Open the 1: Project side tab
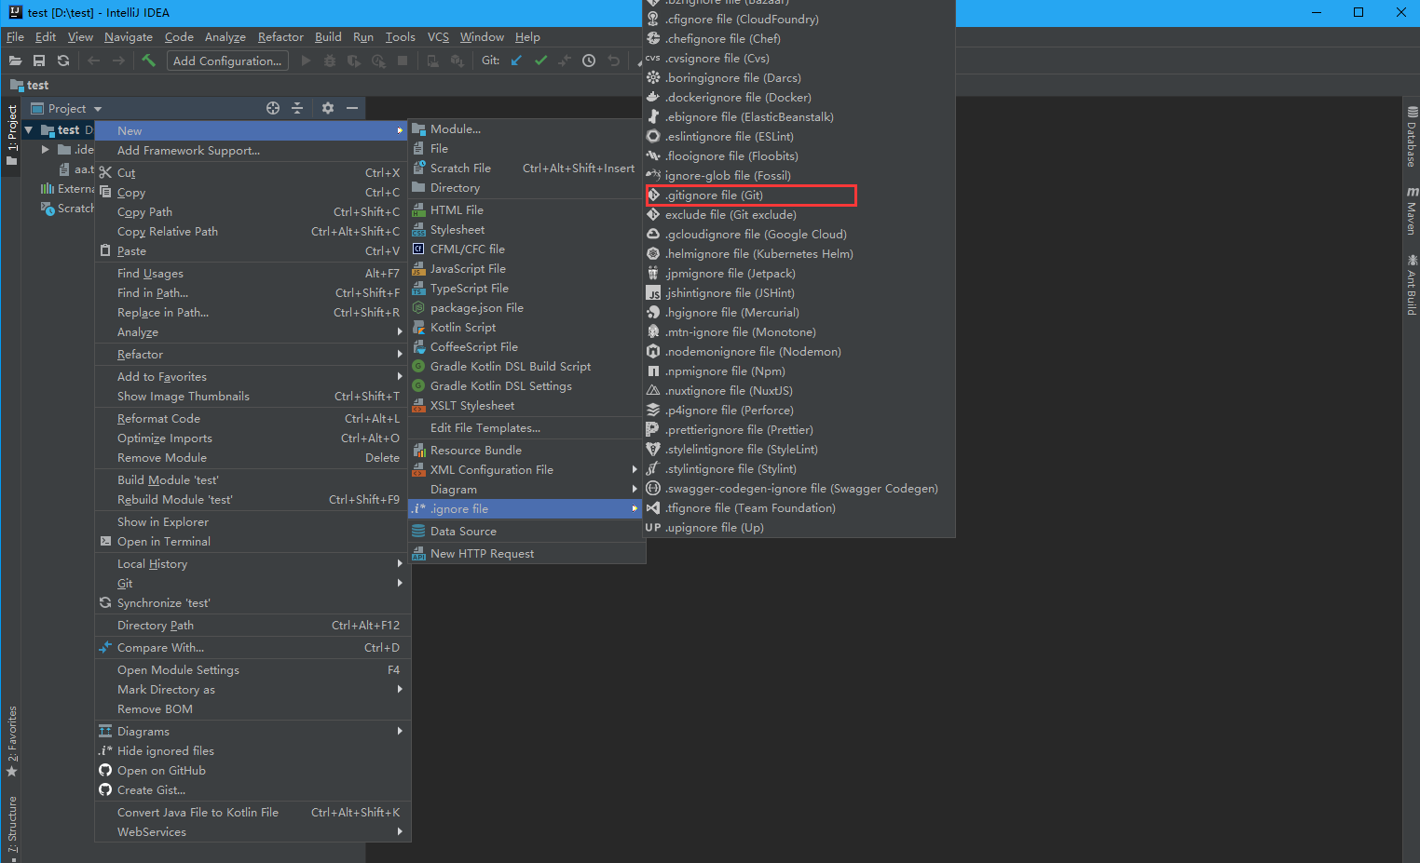The image size is (1420, 863). point(12,135)
